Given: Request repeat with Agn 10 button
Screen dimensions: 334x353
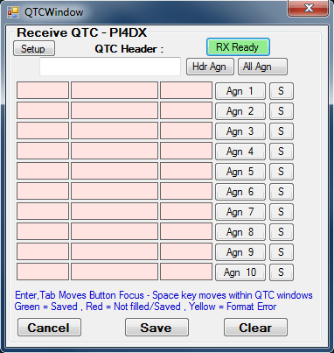Looking at the screenshot, I should [240, 272].
